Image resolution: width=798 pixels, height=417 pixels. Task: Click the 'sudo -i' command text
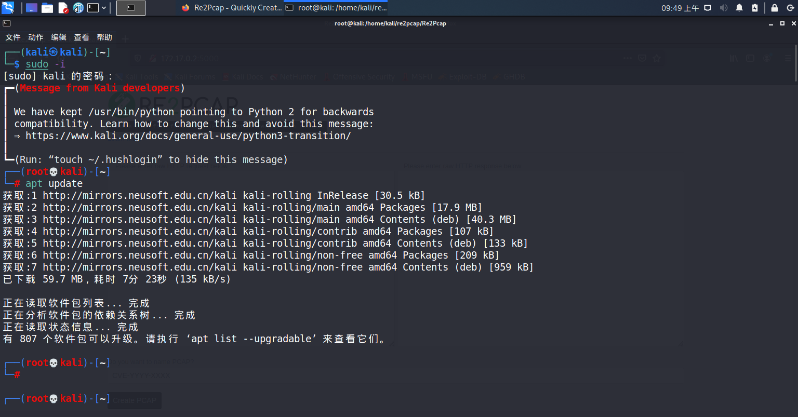[x=46, y=64]
